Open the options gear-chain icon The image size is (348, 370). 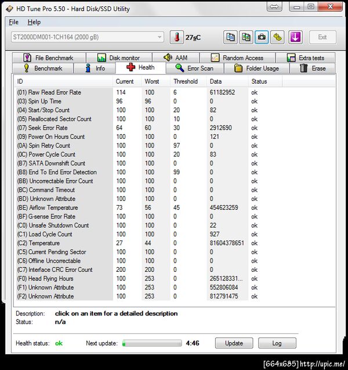point(277,37)
